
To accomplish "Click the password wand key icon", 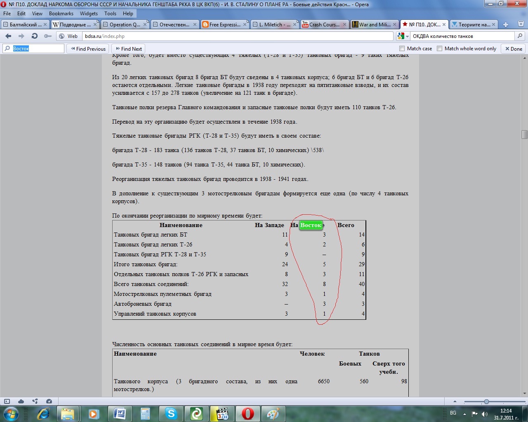I will (48, 36).
